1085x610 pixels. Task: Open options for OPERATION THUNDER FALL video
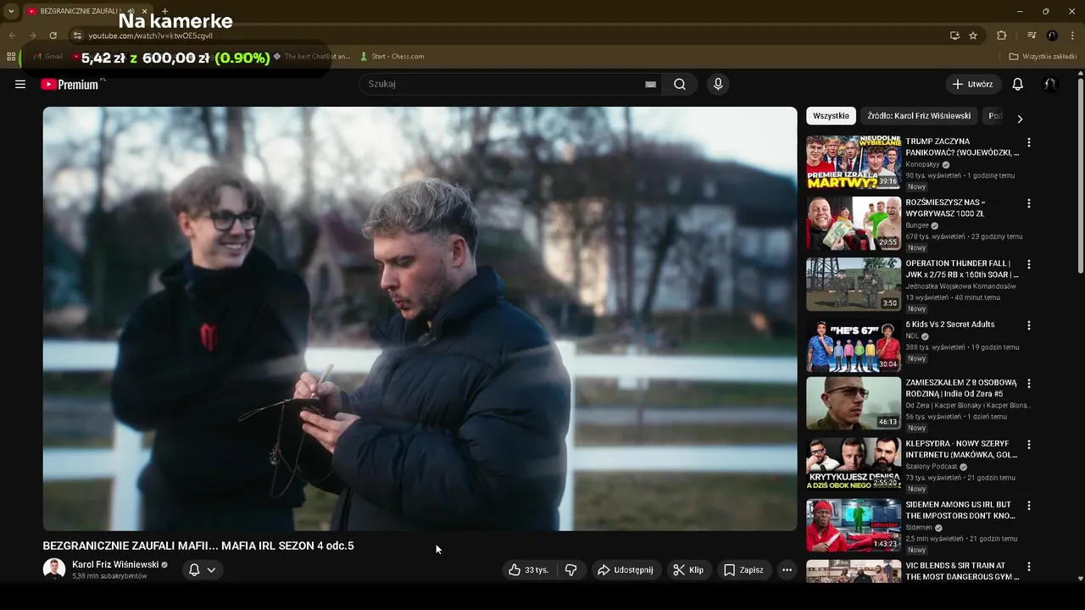(x=1029, y=264)
